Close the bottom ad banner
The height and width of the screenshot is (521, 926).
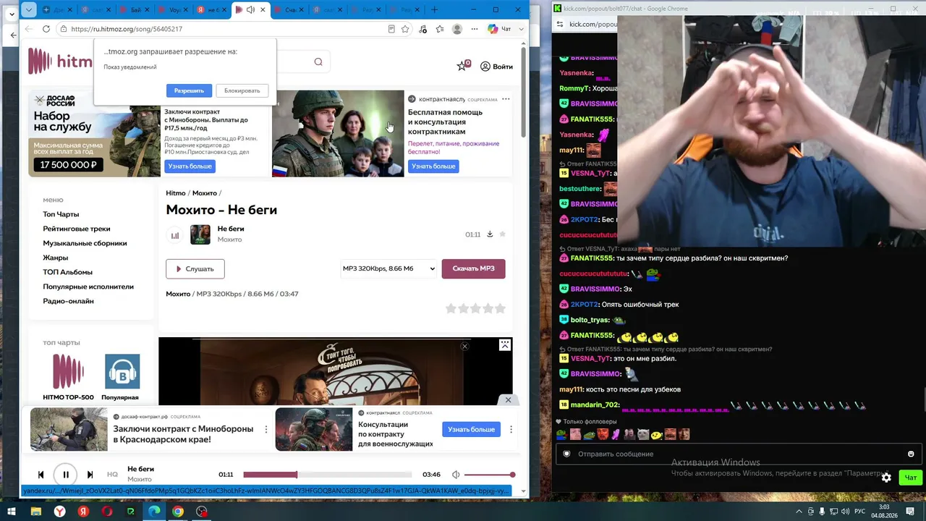(508, 400)
